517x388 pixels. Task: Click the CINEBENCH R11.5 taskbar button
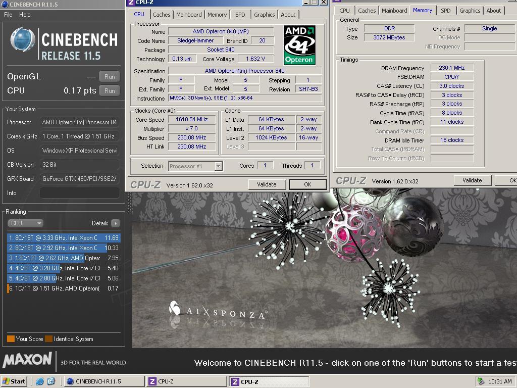104,381
